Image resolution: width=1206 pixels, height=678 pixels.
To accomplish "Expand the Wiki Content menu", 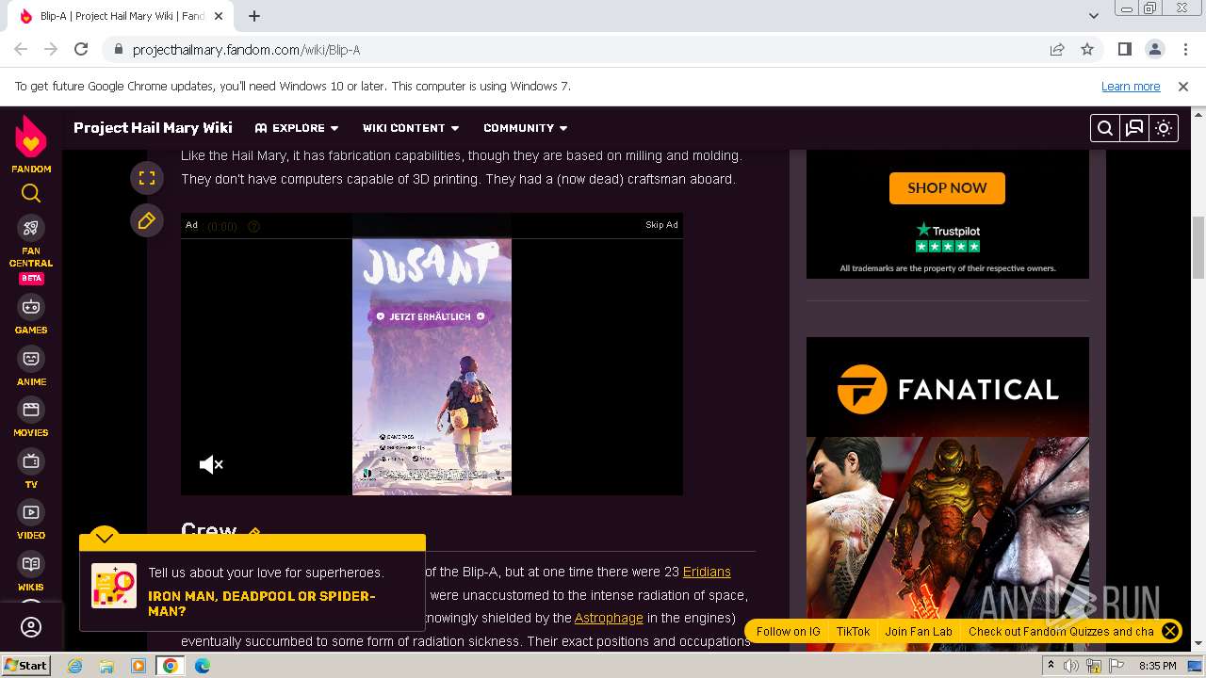I will [x=411, y=128].
